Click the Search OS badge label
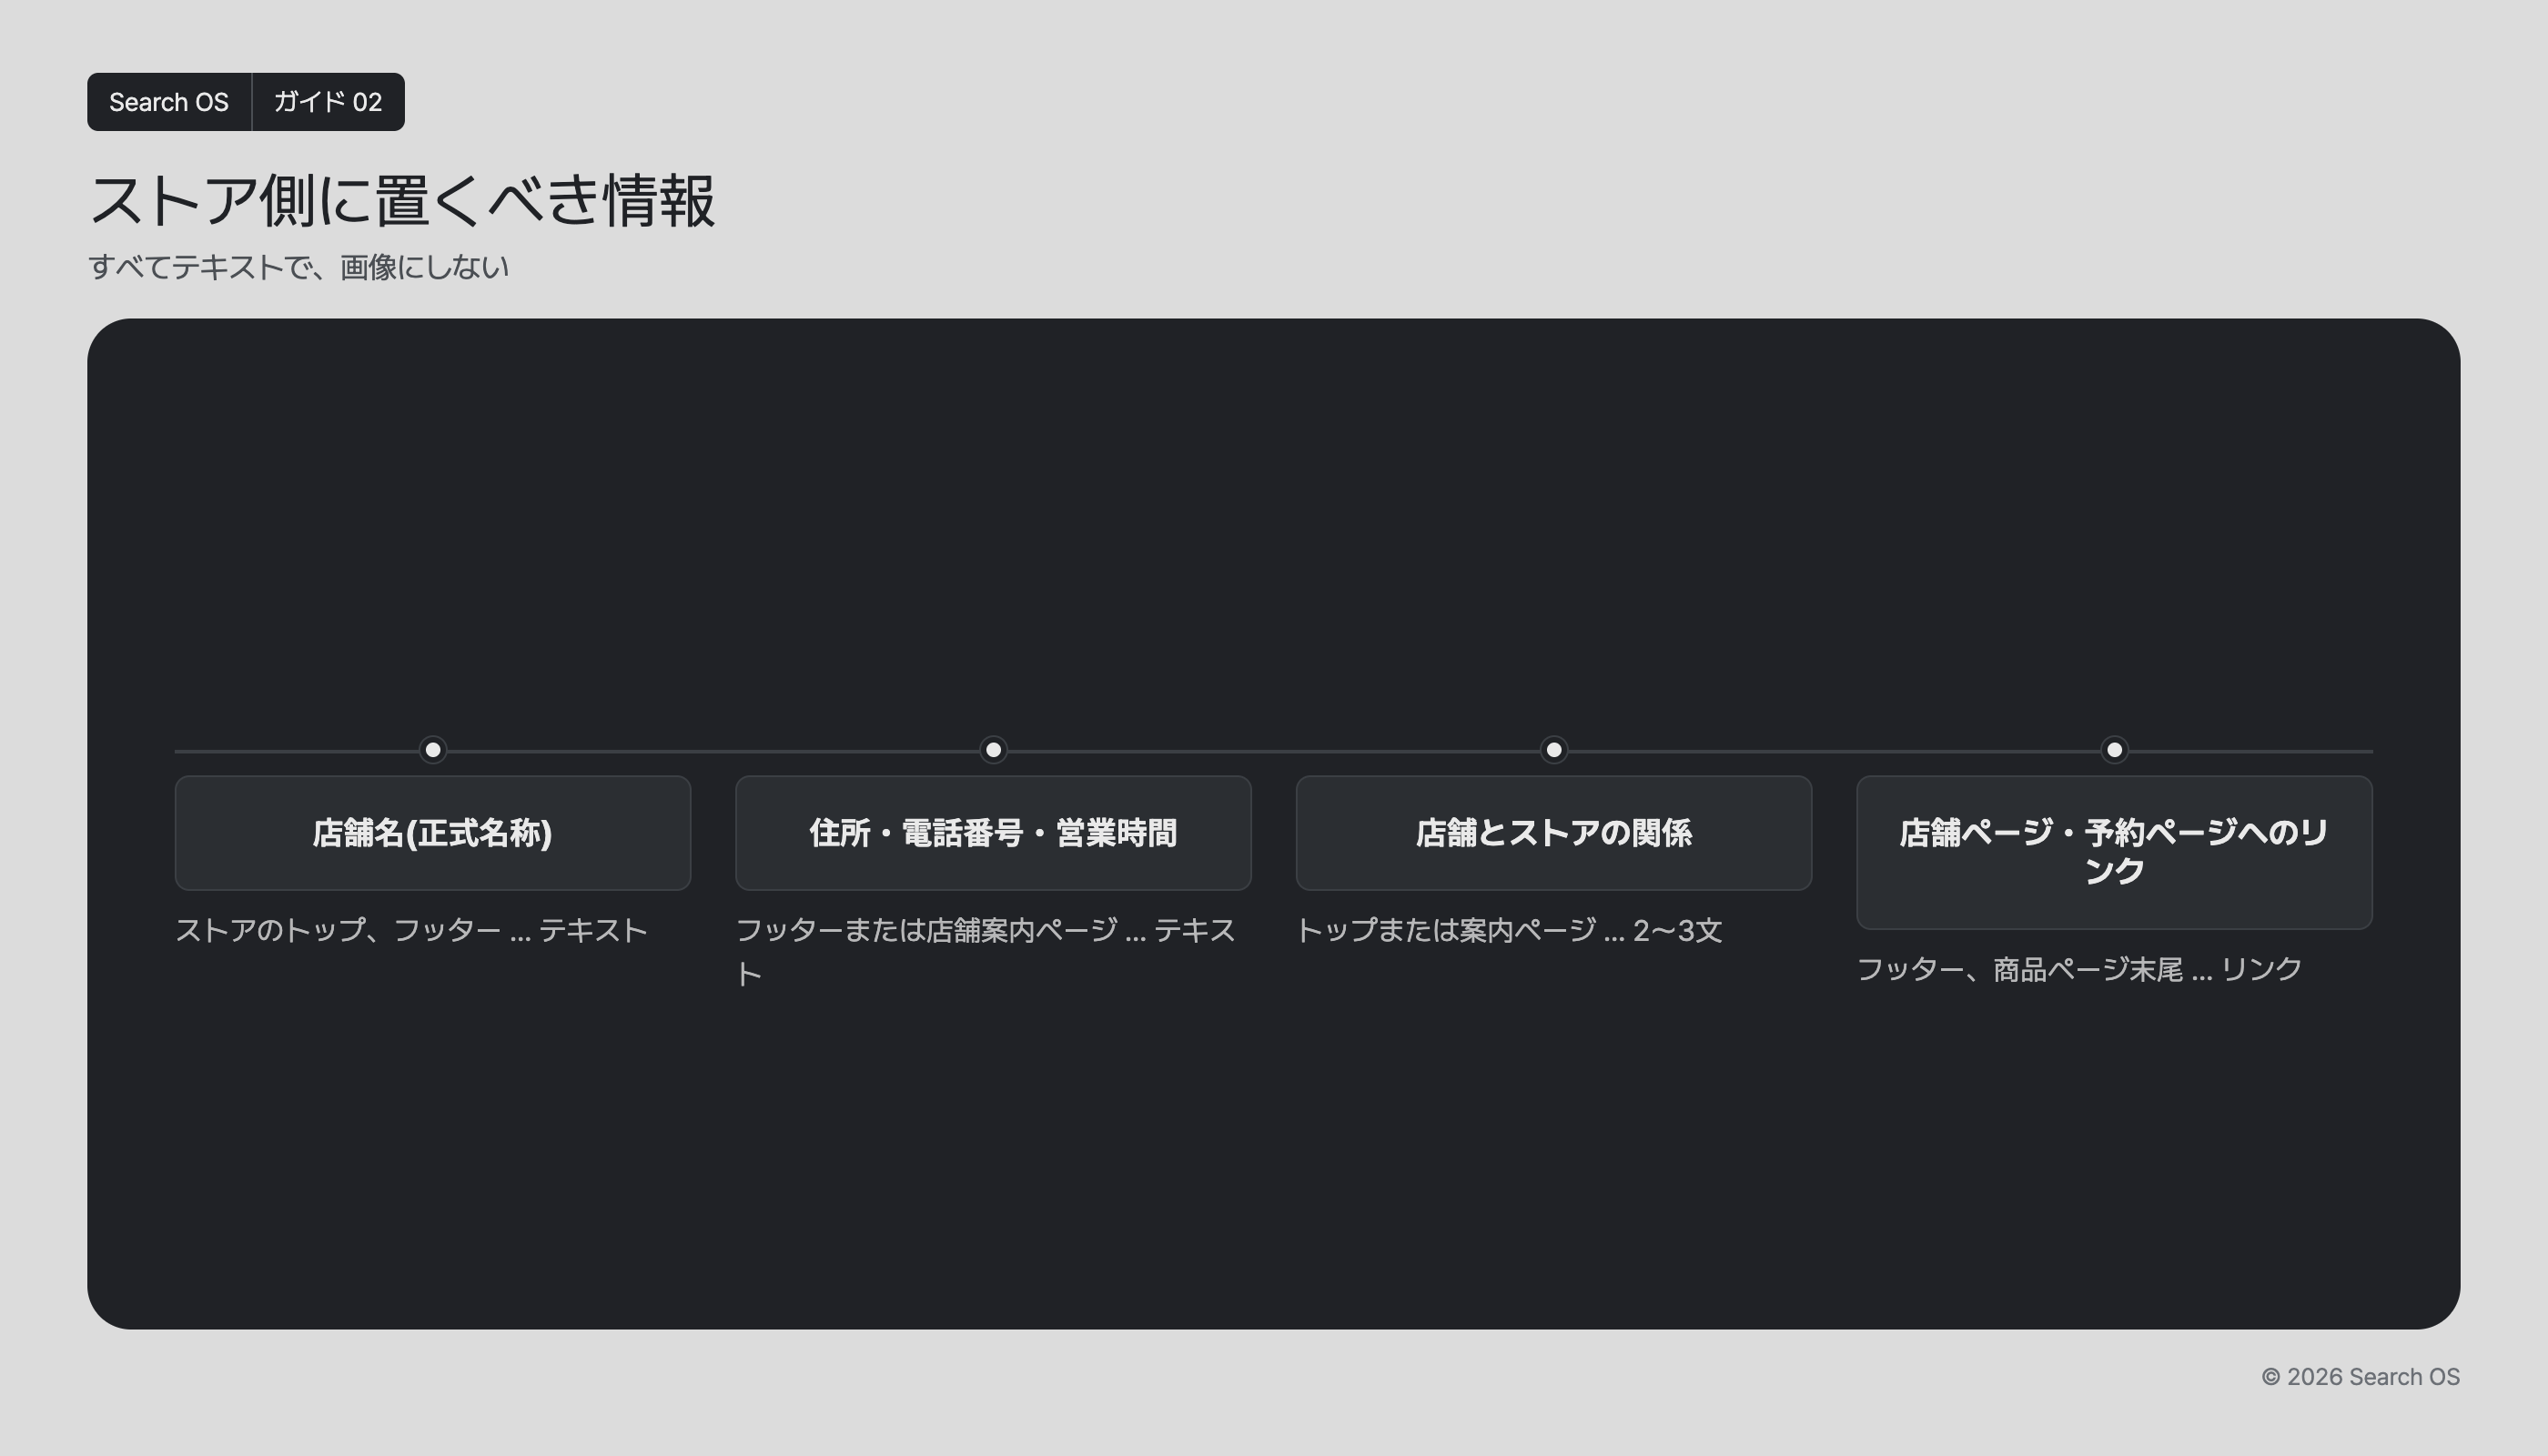Screen dimensions: 2548x1456 click(x=169, y=102)
